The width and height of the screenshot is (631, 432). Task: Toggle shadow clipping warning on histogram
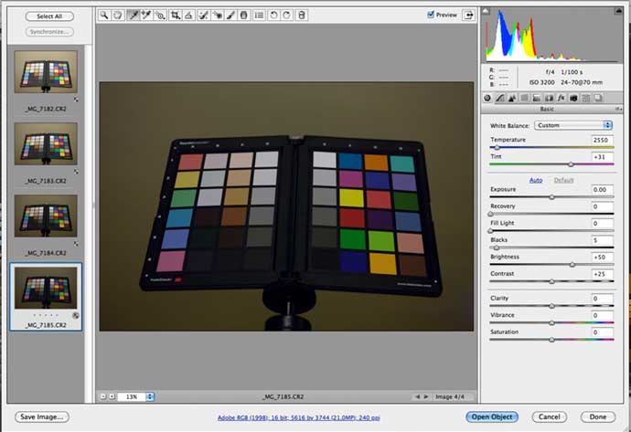(487, 11)
